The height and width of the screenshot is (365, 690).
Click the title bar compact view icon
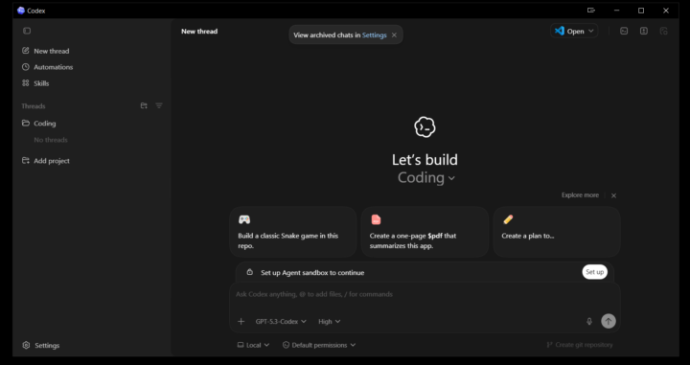pos(591,11)
